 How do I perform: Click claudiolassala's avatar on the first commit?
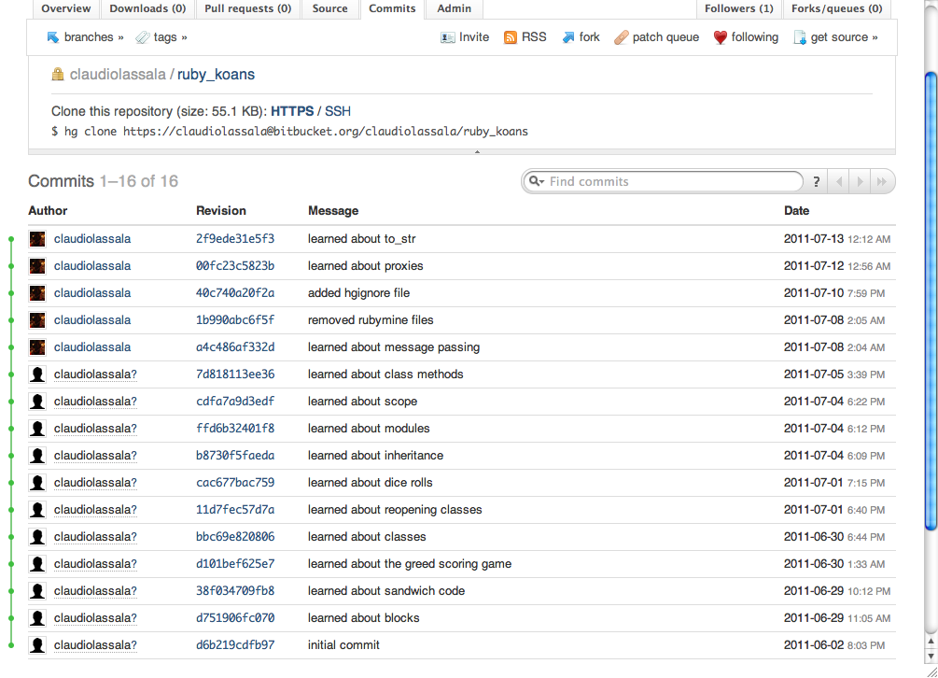click(x=36, y=238)
